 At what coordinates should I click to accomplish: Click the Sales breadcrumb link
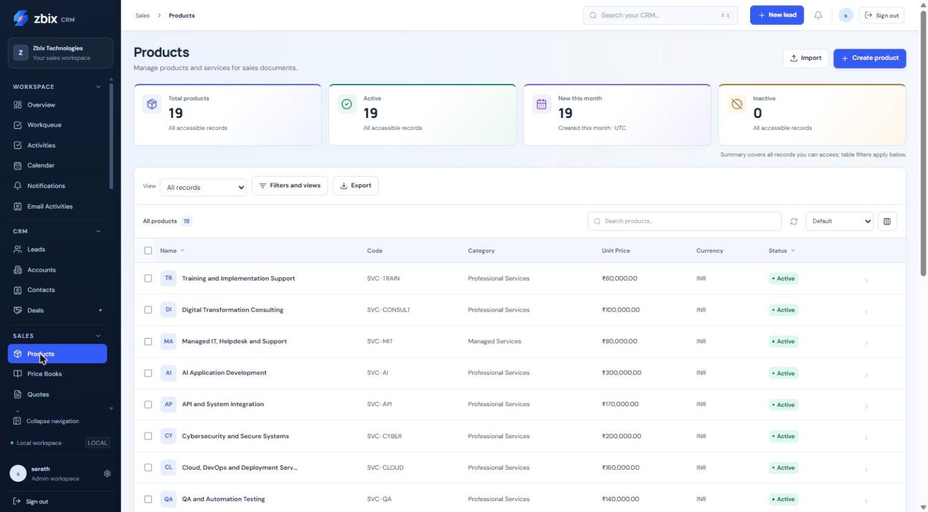tap(143, 16)
